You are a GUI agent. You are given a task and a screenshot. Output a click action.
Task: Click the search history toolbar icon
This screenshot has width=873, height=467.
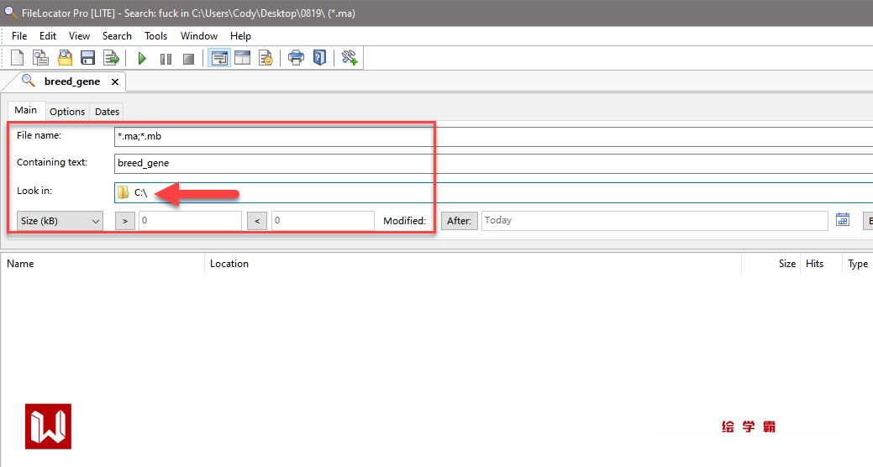[266, 58]
